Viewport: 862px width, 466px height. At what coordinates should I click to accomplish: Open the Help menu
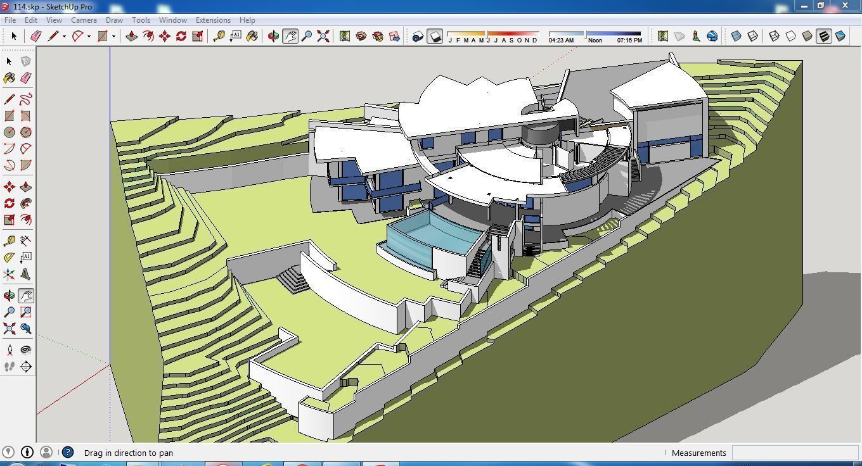247,20
